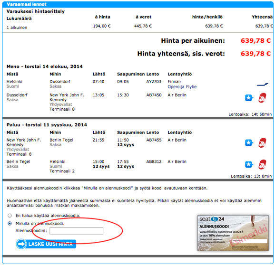Click the LASKE UUSI HINTA button
275x265 pixels.
point(46,244)
